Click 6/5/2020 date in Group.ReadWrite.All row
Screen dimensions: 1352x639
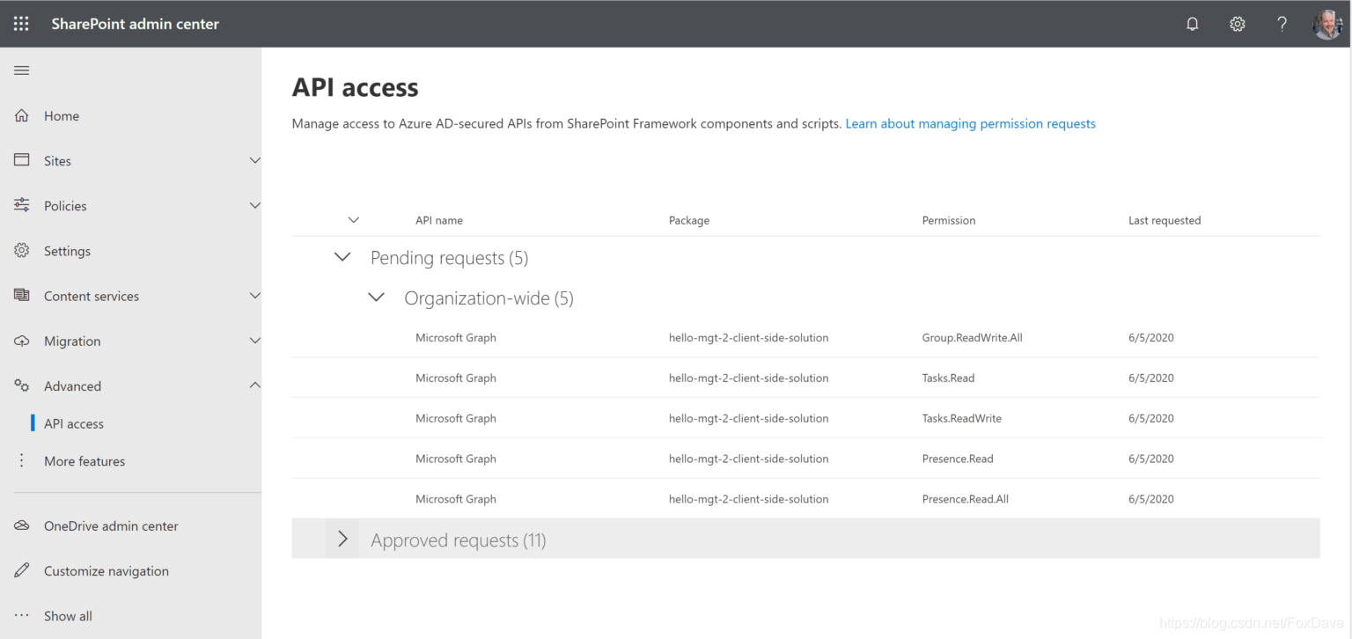pyautogui.click(x=1151, y=337)
